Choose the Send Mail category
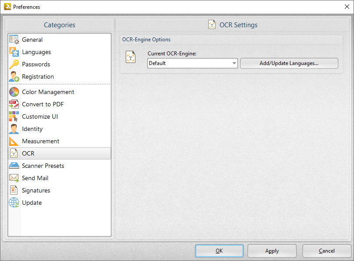This screenshot has height=261, width=354. 35,178
